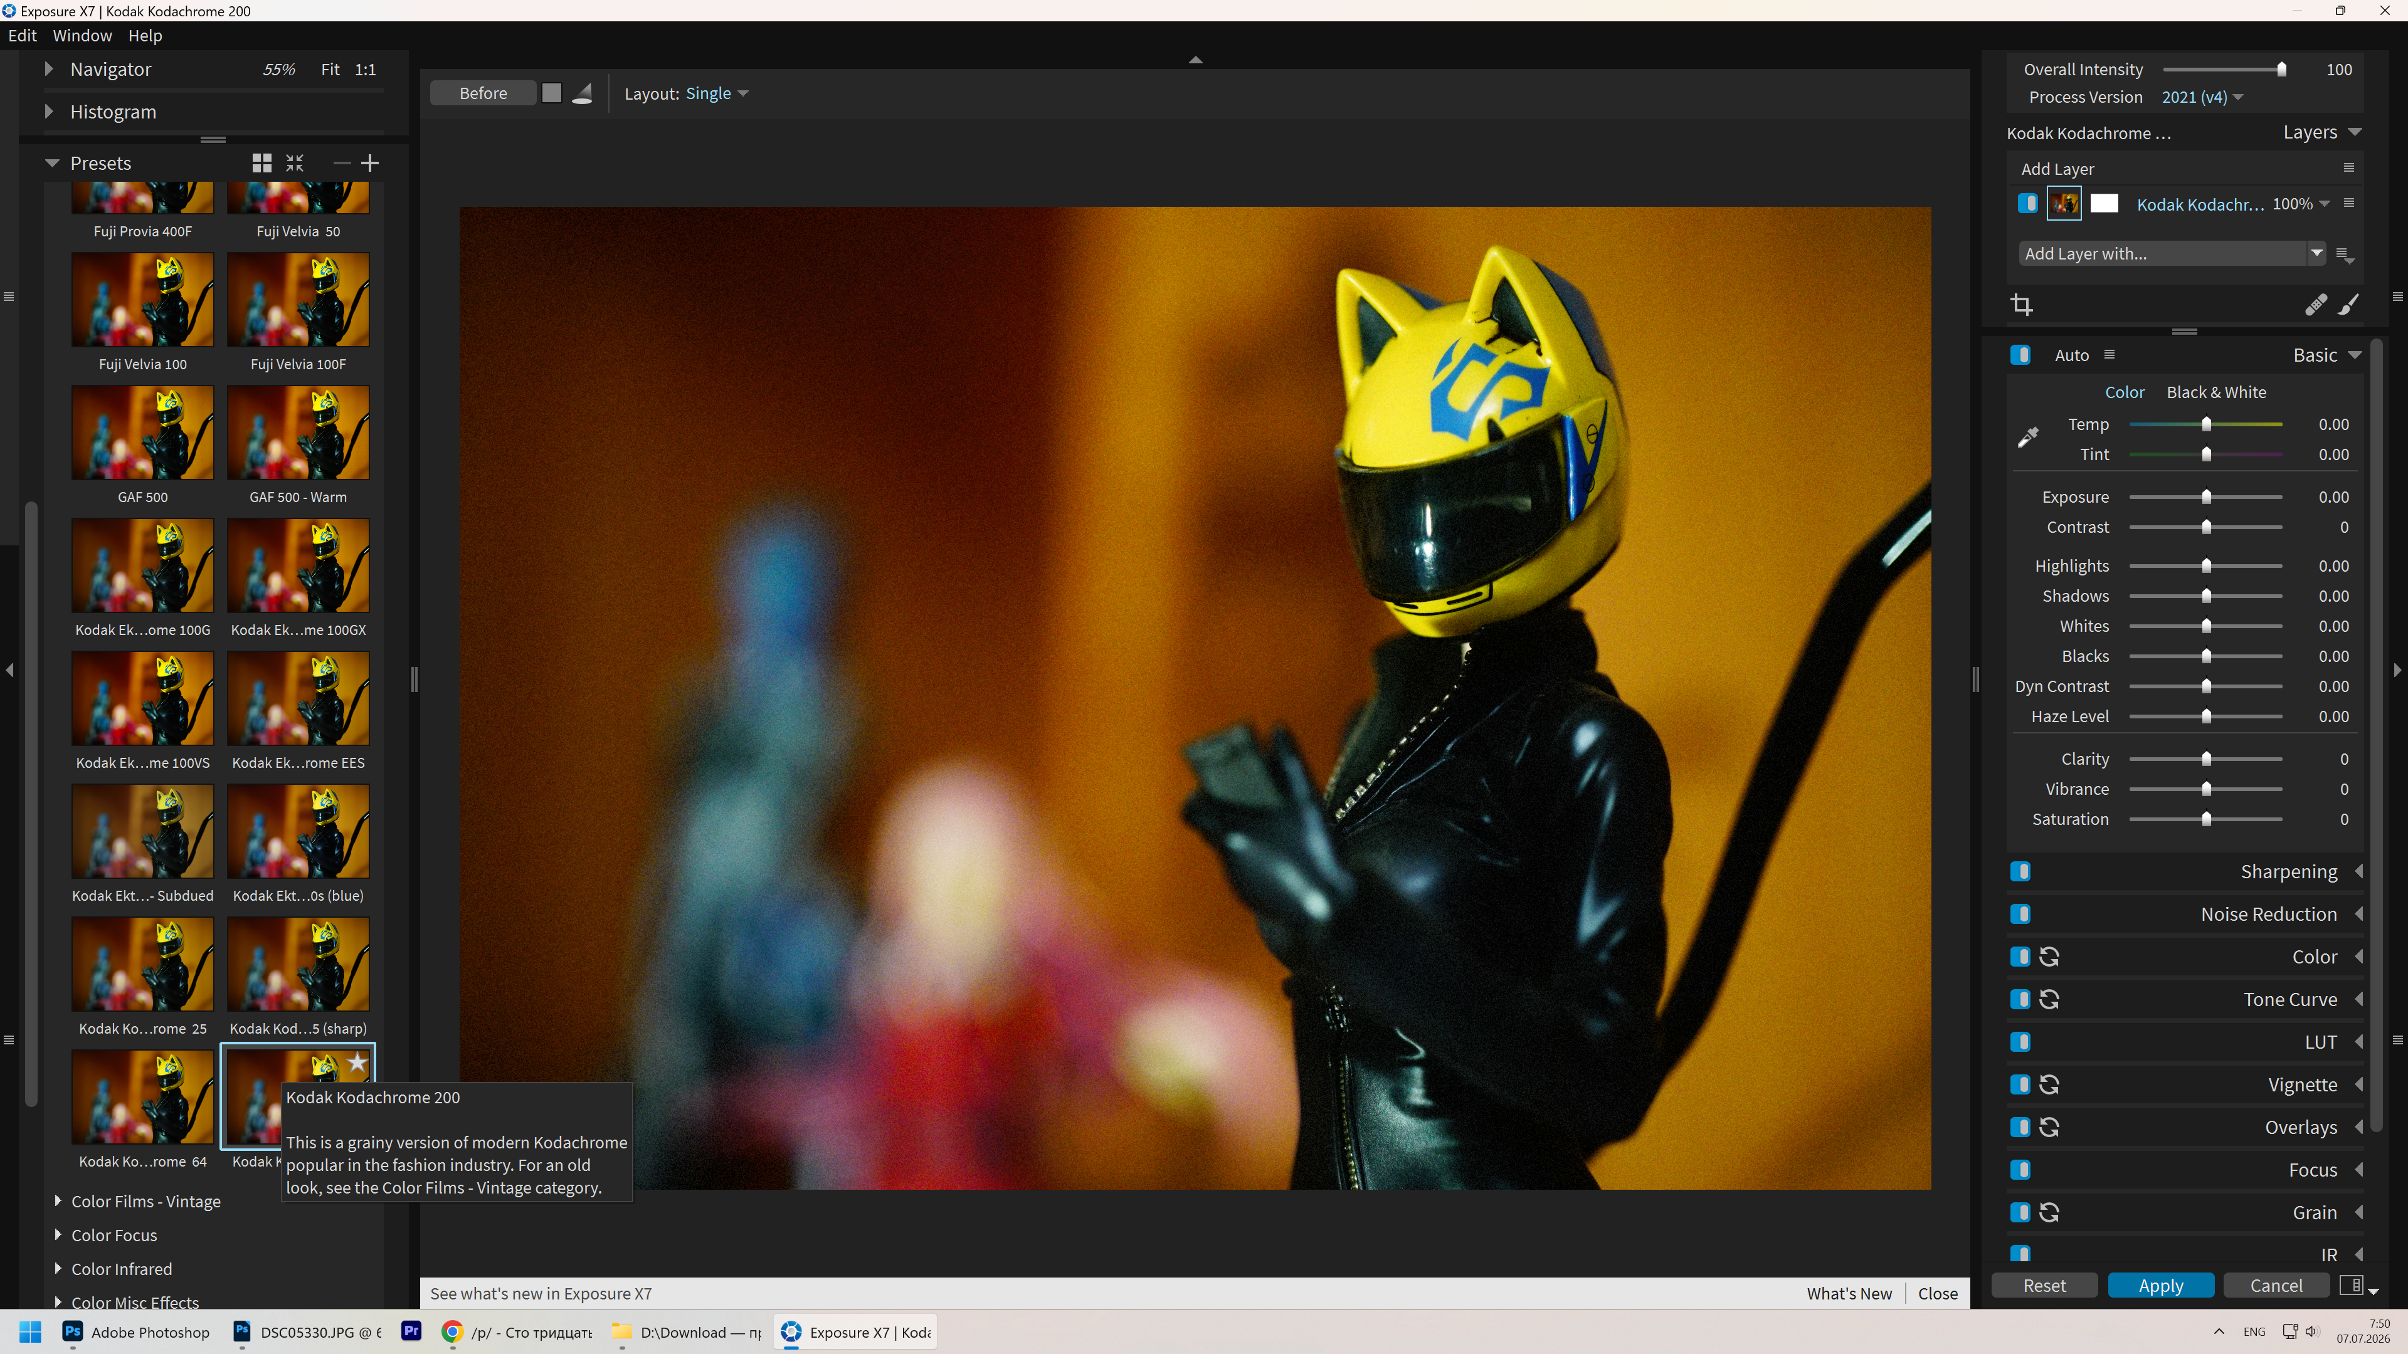Image resolution: width=2408 pixels, height=1354 pixels.
Task: Open the Window menu
Action: [82, 36]
